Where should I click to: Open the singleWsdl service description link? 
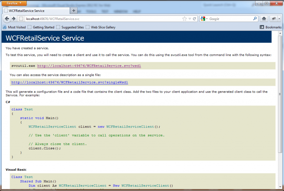click(69, 82)
